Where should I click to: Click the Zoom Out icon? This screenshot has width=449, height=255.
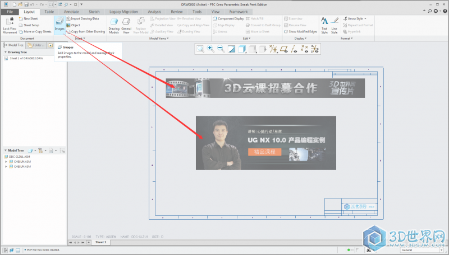[221, 49]
